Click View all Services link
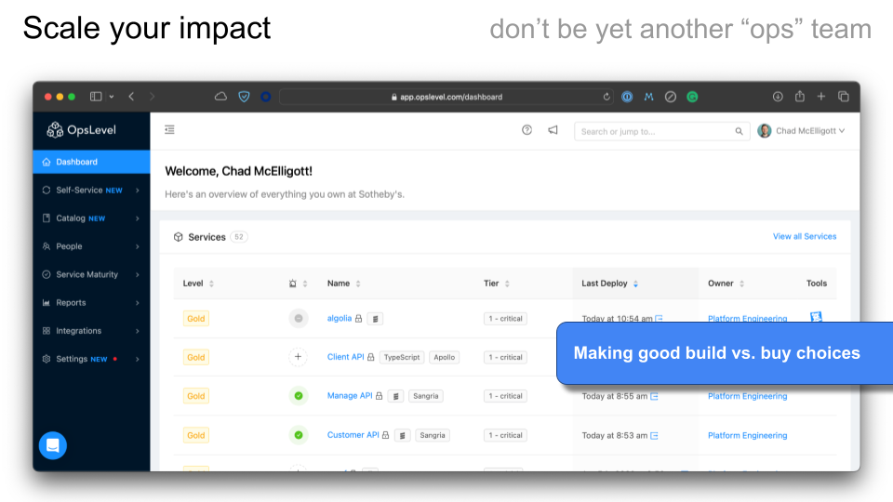This screenshot has height=502, width=893. (804, 236)
